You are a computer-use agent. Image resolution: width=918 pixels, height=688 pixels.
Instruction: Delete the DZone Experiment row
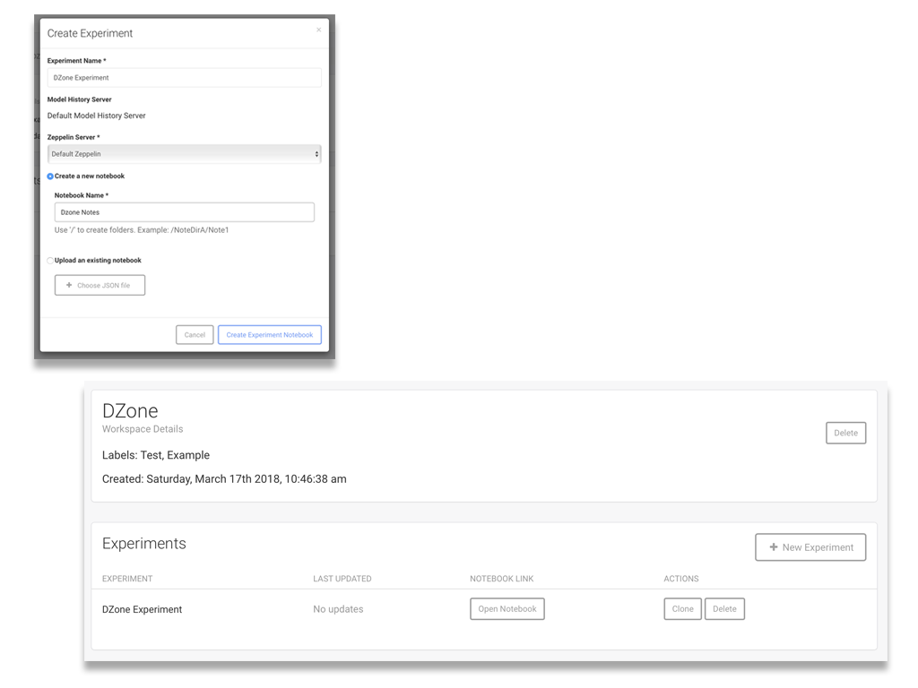click(x=724, y=608)
